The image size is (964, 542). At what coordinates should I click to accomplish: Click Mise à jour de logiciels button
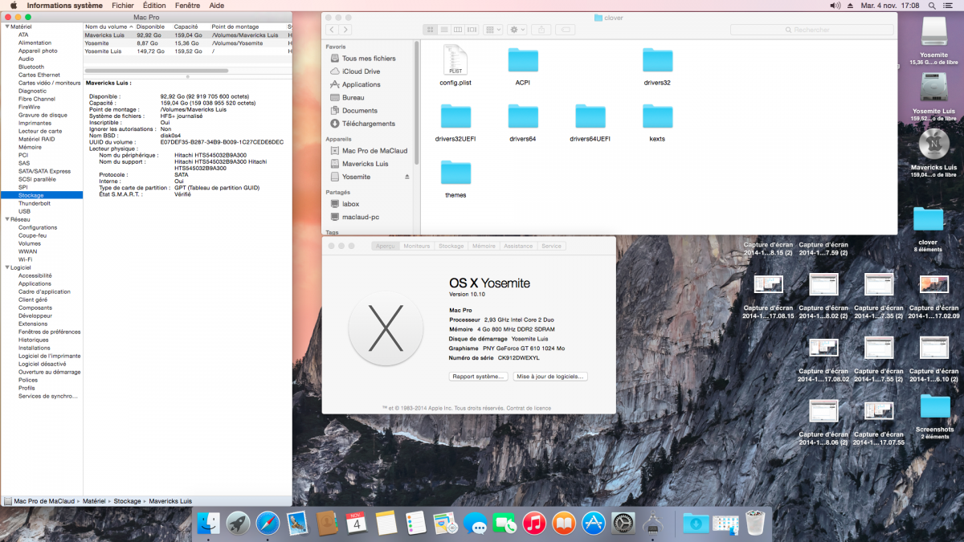(x=550, y=376)
